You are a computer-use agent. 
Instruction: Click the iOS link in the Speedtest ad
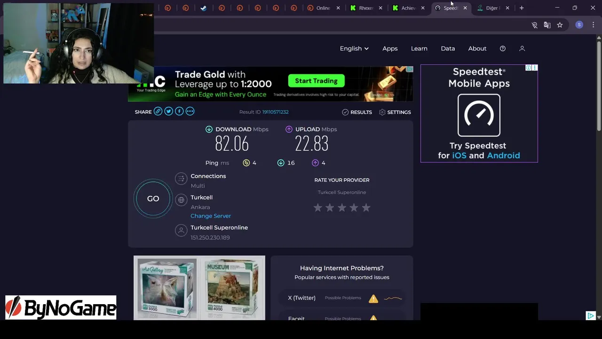click(x=459, y=155)
